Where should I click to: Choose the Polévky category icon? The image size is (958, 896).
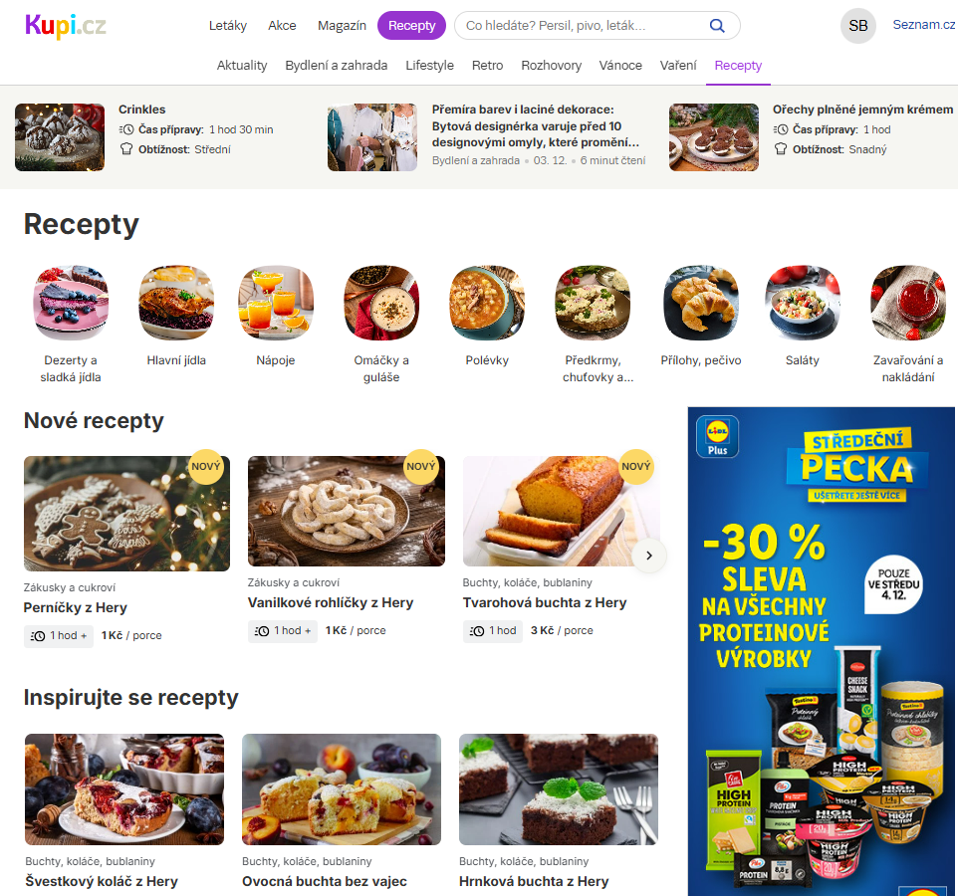[487, 303]
